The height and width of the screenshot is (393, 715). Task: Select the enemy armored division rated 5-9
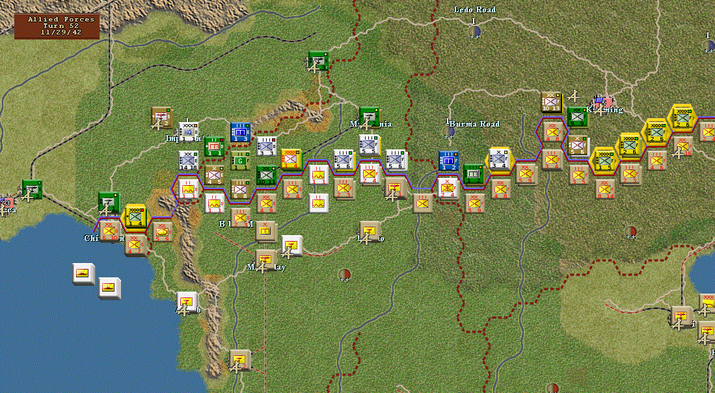point(162,232)
